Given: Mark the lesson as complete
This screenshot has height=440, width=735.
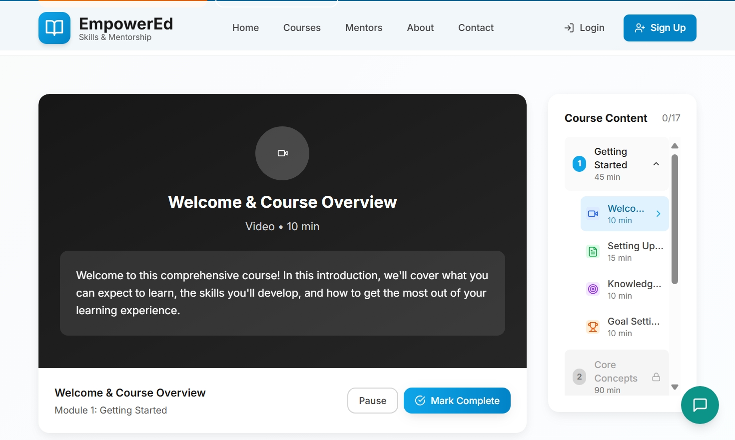Looking at the screenshot, I should [x=457, y=401].
